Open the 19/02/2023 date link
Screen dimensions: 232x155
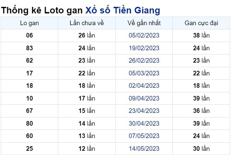(144, 48)
